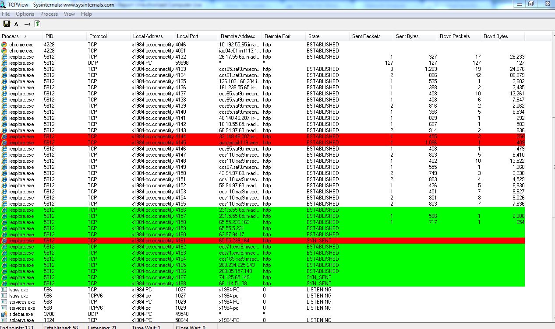Save the connection list to a file
Image resolution: width=555 pixels, height=329 pixels.
(7, 24)
